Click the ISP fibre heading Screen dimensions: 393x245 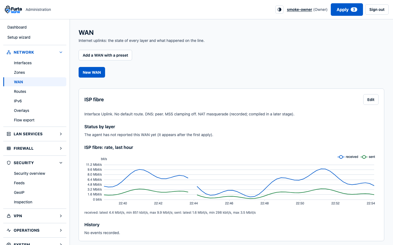(x=94, y=100)
